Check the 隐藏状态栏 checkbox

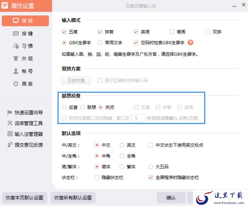tap(97, 177)
